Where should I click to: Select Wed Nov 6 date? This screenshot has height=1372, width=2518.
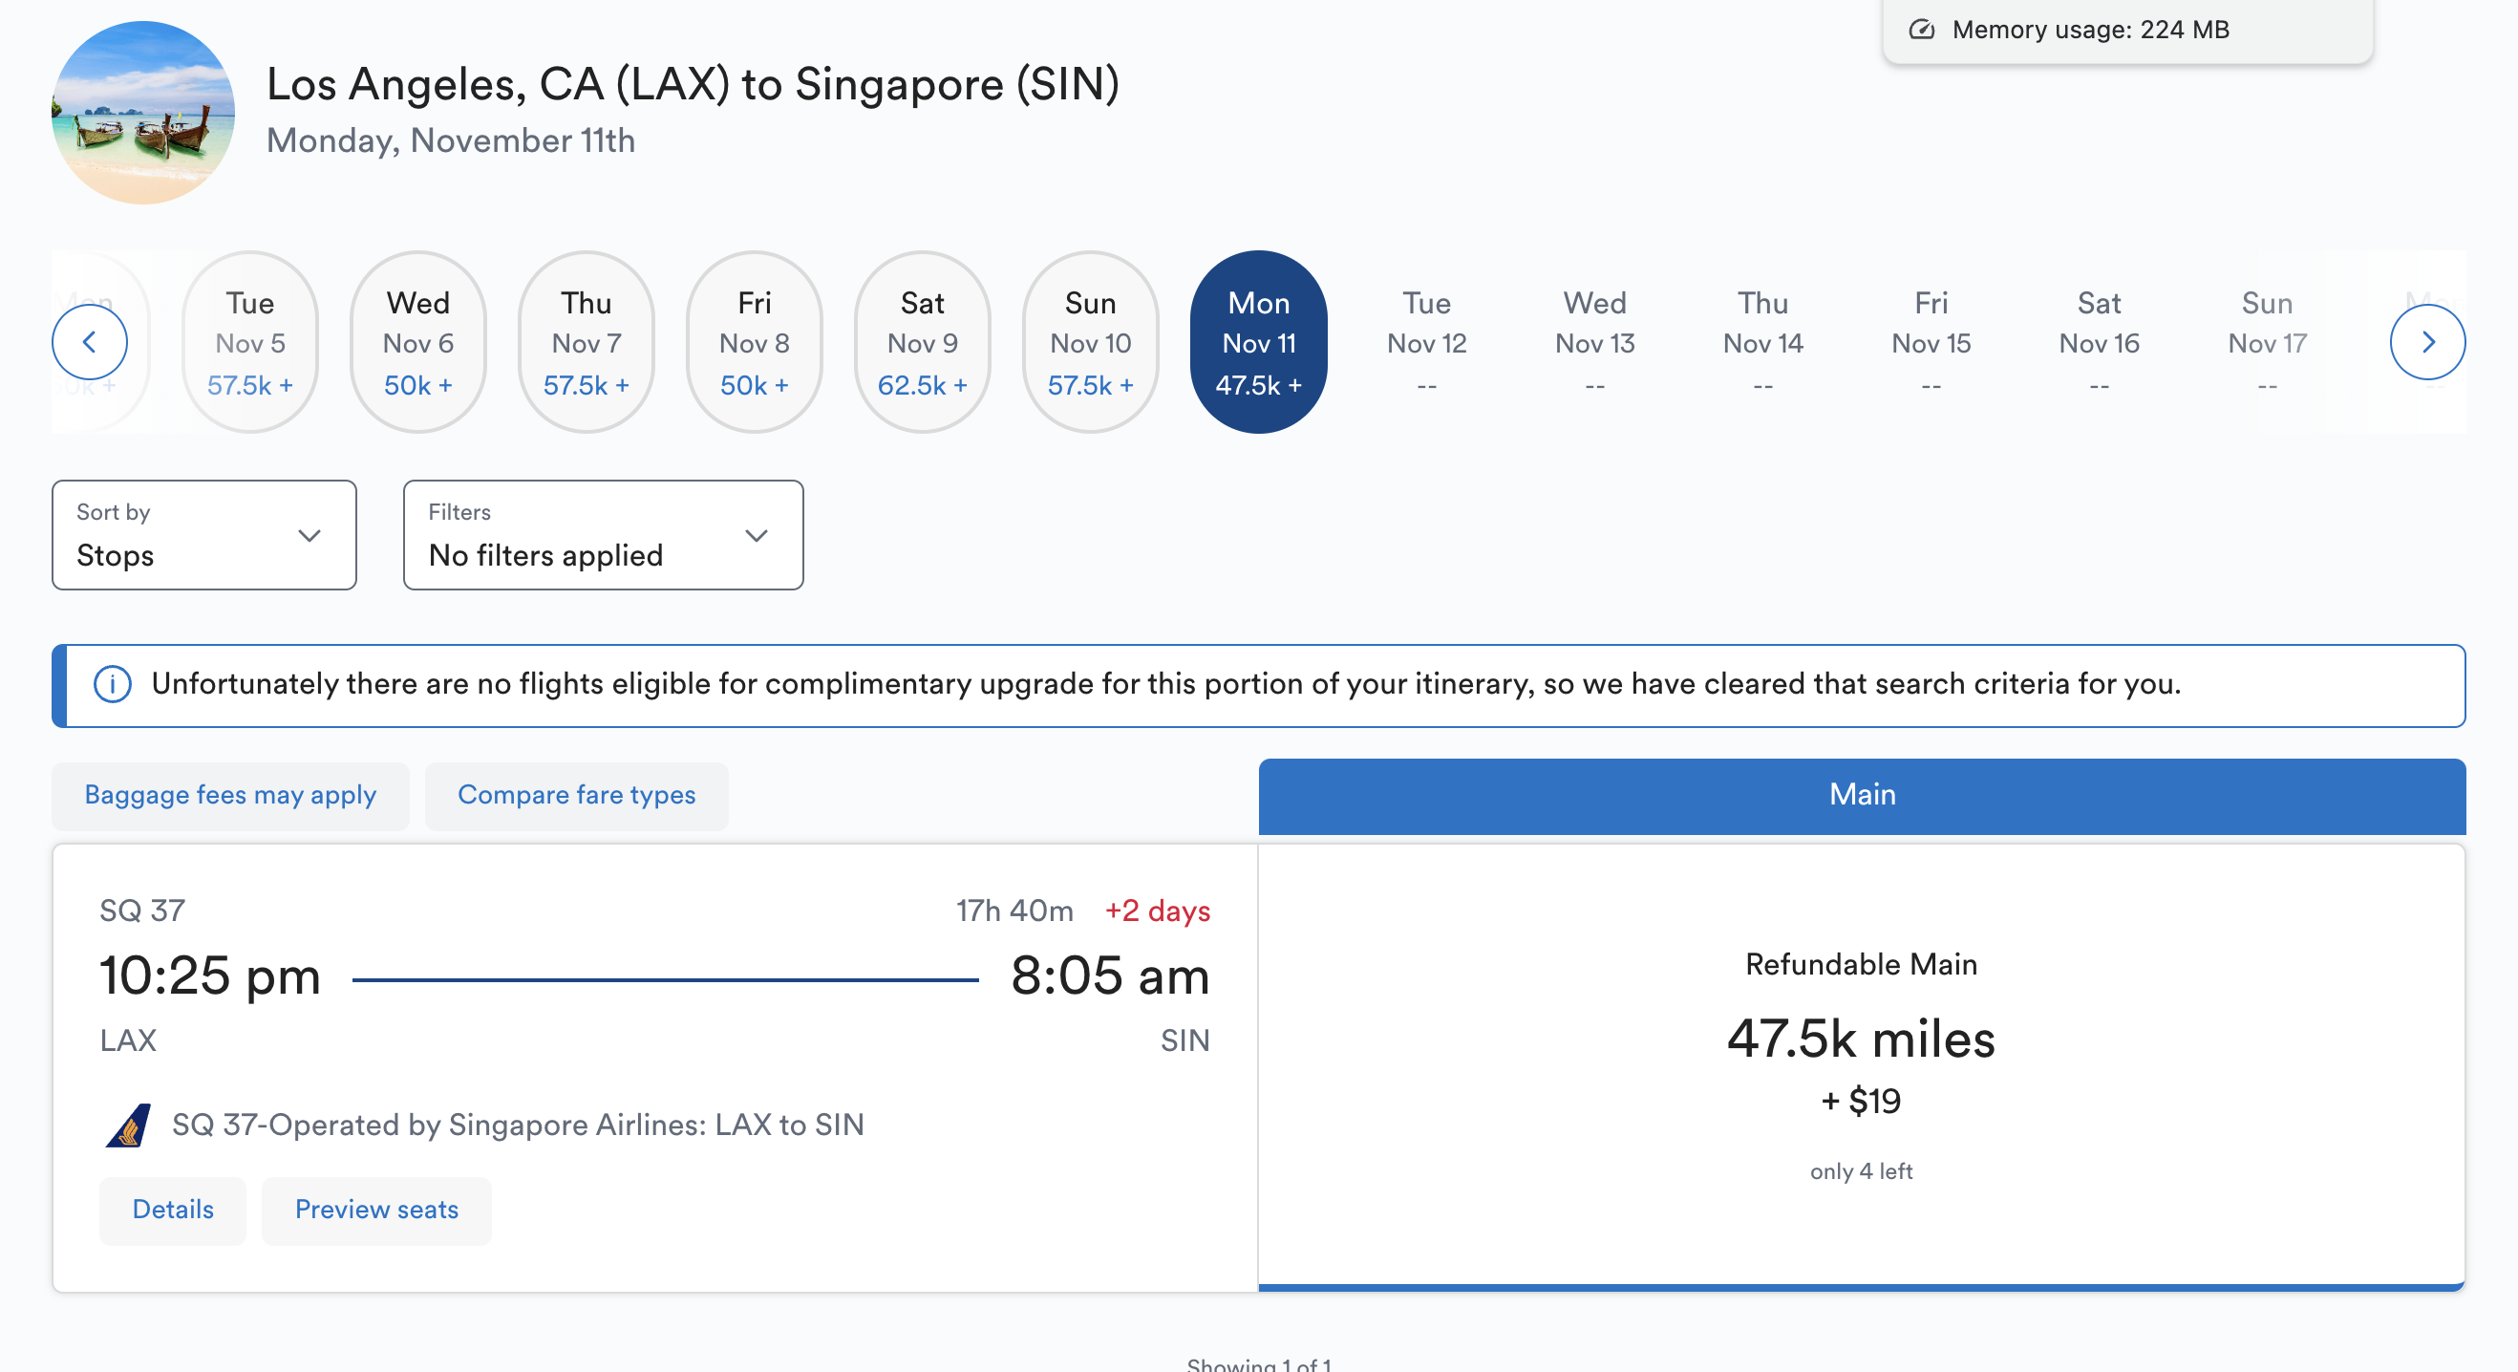click(x=418, y=342)
